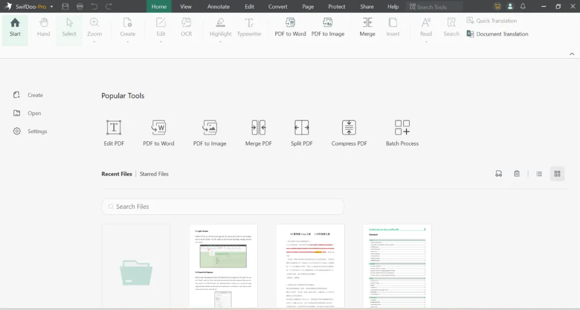Show the Recent Files list
The height and width of the screenshot is (310, 580).
point(117,174)
